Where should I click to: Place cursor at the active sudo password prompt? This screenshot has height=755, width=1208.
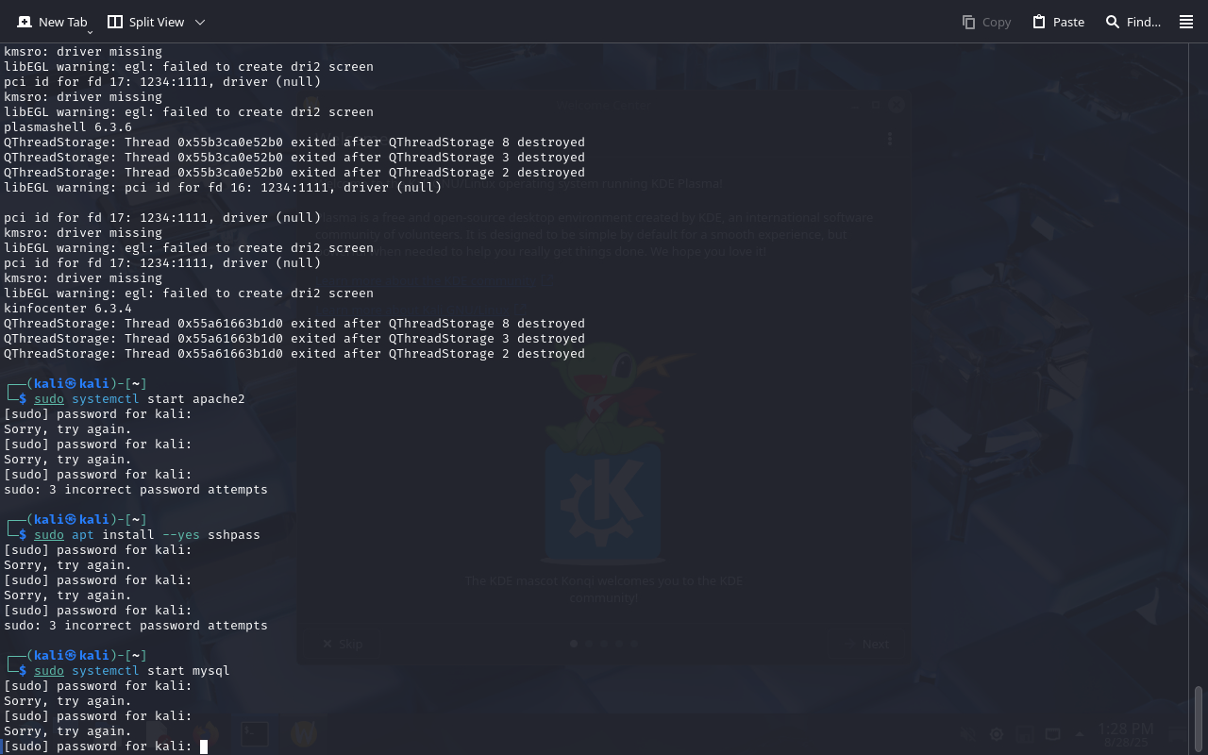coord(204,747)
